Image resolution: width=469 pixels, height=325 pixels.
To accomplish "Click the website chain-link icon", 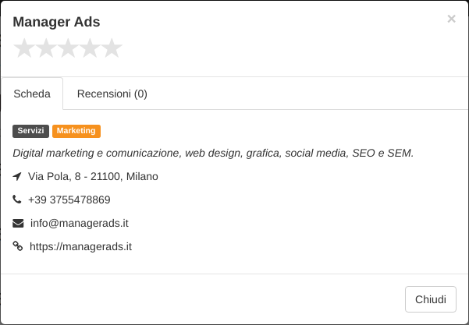I will [18, 246].
